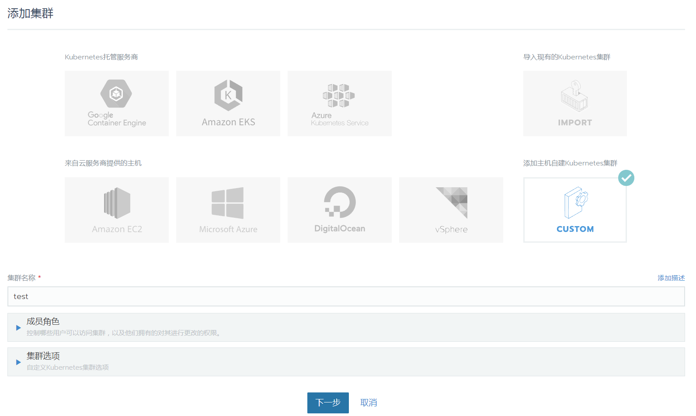The image size is (696, 416).
Task: Click the 添加主机自建Kubernetes集群 label
Action: (571, 163)
